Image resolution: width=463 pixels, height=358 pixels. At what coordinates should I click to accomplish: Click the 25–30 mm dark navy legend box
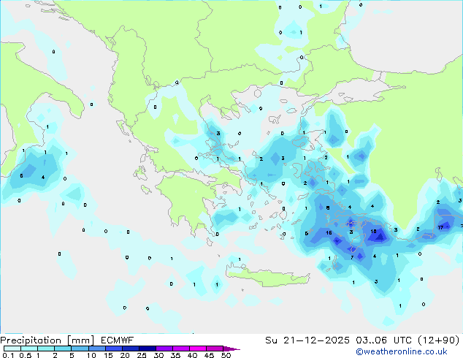148,349
